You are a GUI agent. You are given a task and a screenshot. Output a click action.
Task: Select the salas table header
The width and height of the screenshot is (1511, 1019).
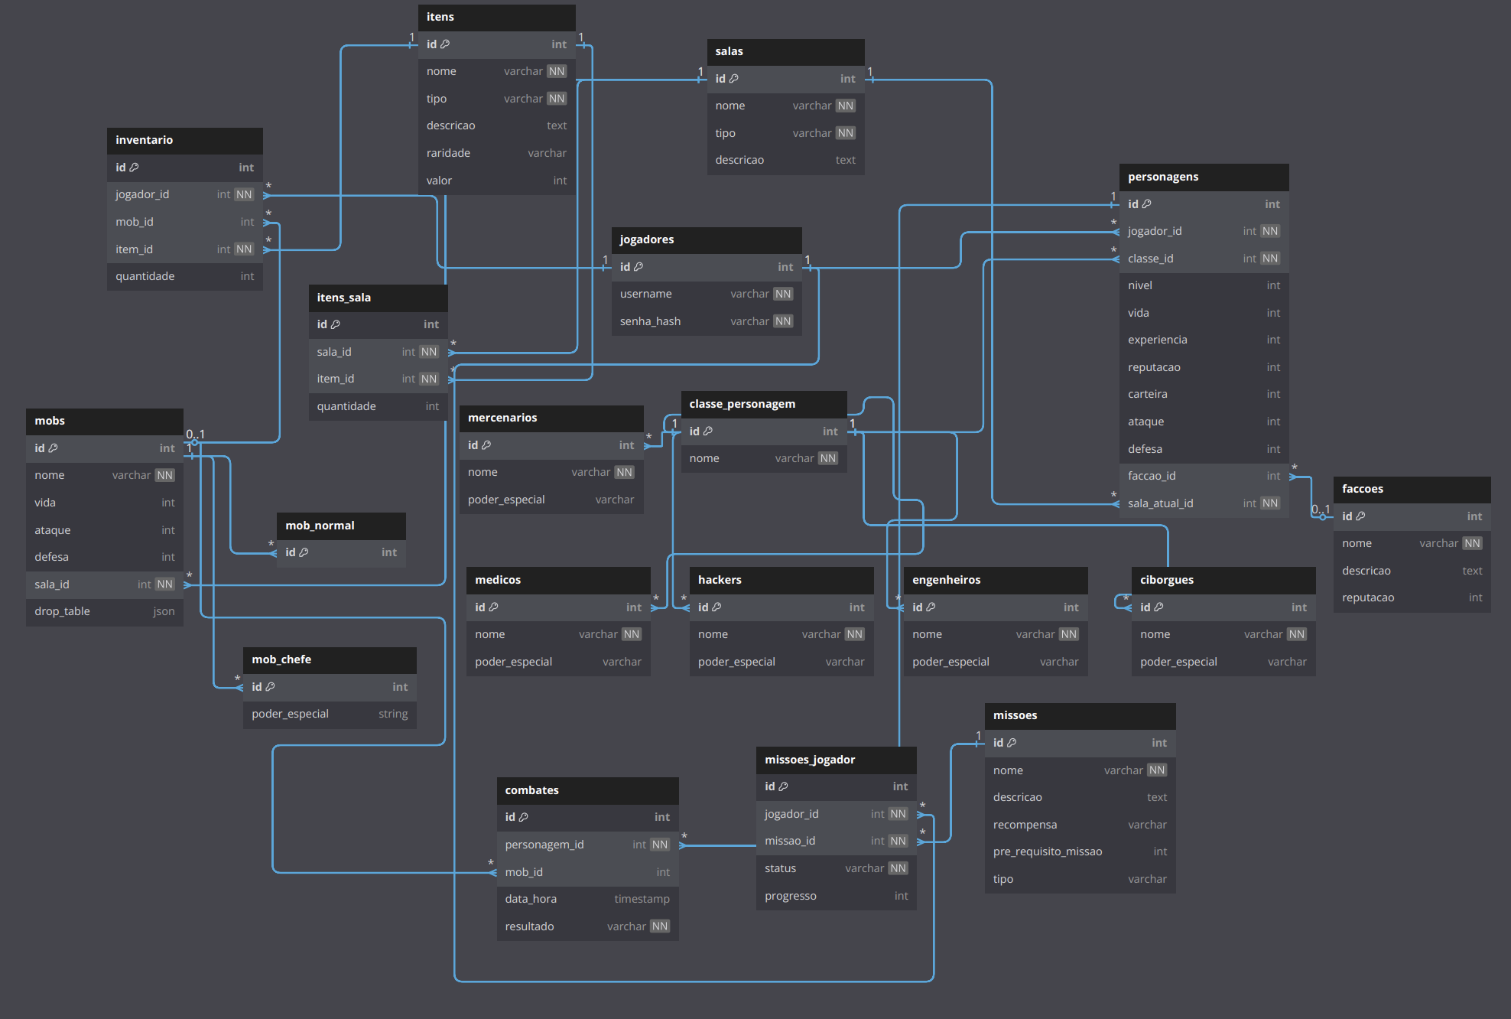coord(785,51)
